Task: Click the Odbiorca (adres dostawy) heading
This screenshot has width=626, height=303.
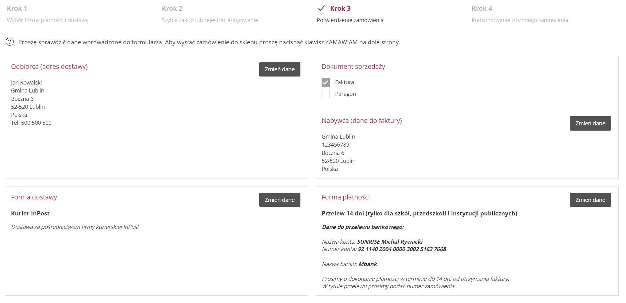Action: (x=49, y=67)
